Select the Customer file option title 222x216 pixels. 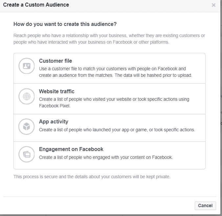[55, 61]
